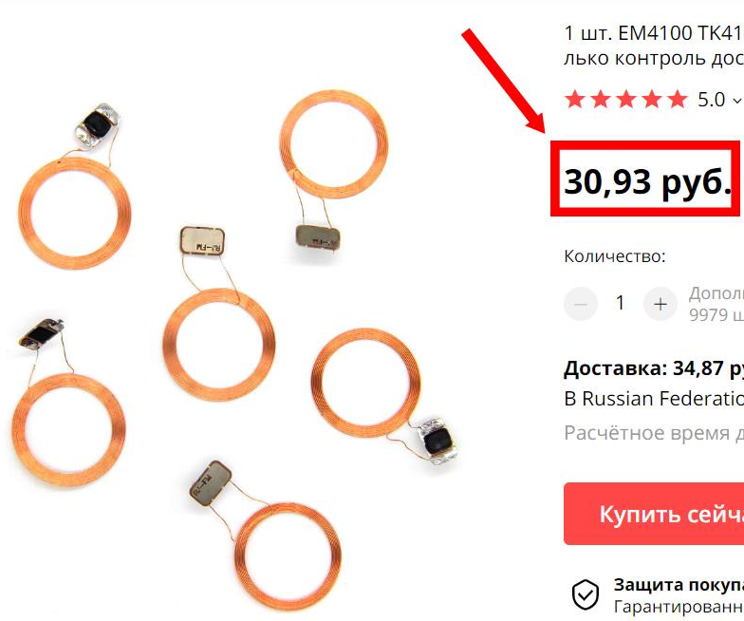Viewport: 744px width, 621px height.
Task: Click the 5.0 rating score number
Action: [x=712, y=100]
